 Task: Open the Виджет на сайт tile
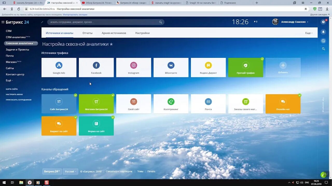(59, 126)
